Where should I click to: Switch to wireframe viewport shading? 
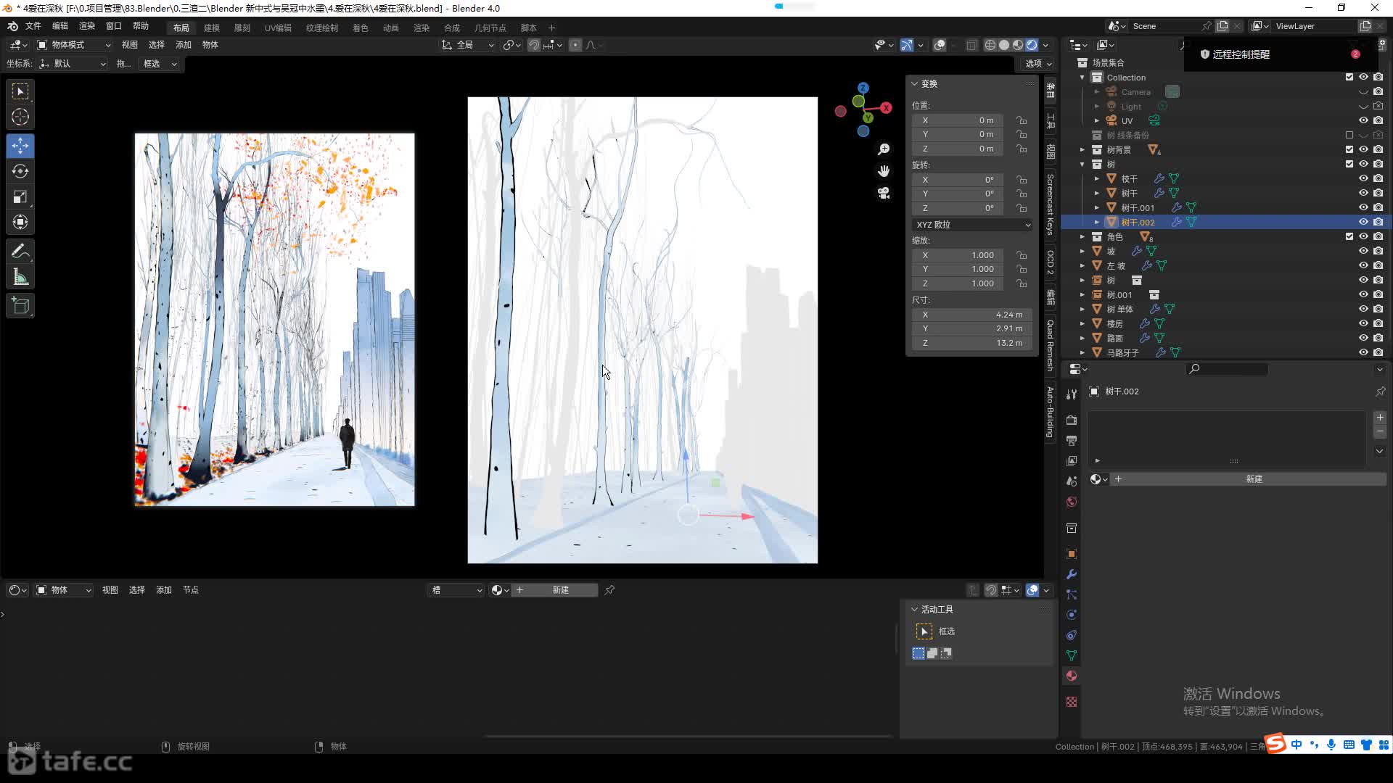point(990,45)
